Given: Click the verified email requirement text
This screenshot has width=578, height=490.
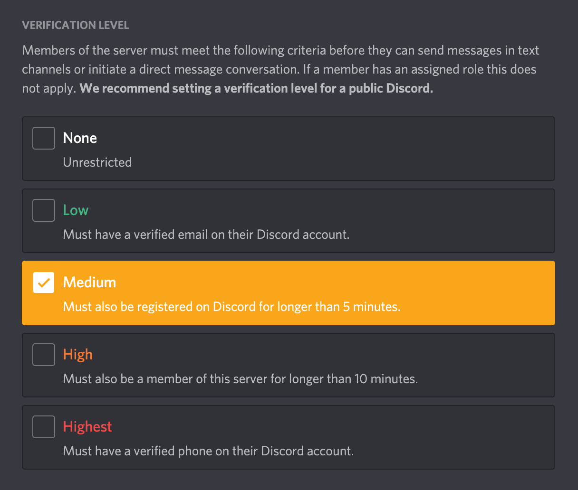Looking at the screenshot, I should pos(206,234).
